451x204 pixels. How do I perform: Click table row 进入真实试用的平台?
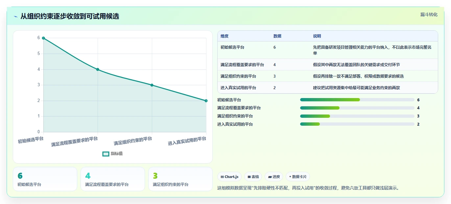[328, 88]
